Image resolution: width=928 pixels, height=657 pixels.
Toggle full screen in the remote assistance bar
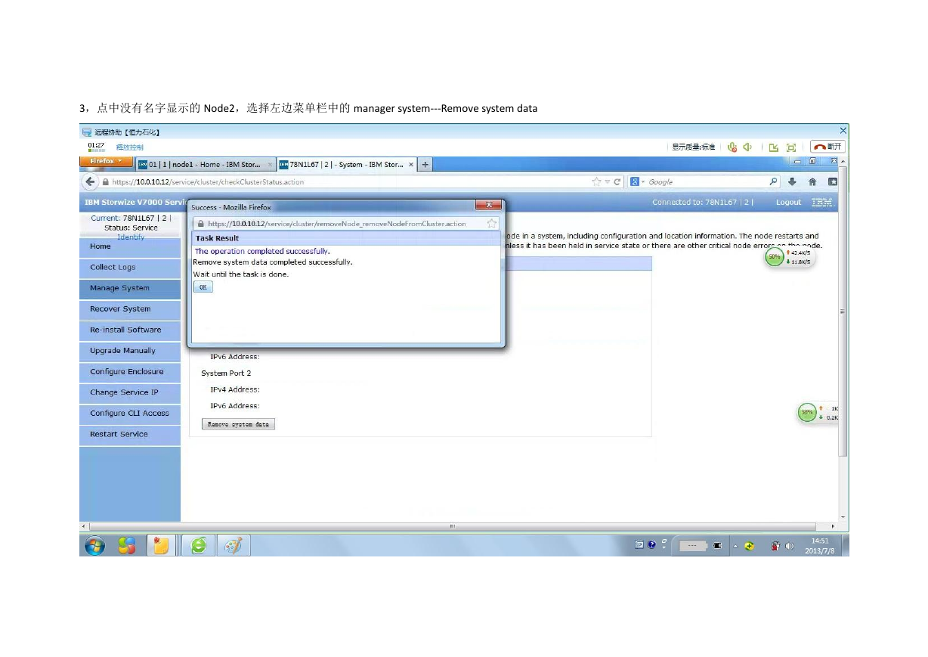click(791, 147)
